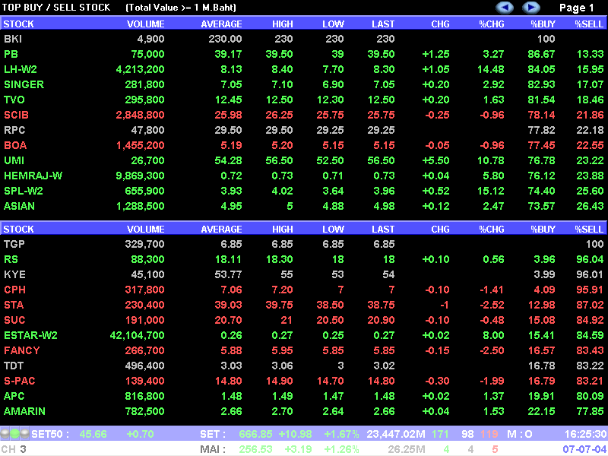Image resolution: width=608 pixels, height=456 pixels.
Task: Click the bottom table STOCK column header
Action: [18, 230]
